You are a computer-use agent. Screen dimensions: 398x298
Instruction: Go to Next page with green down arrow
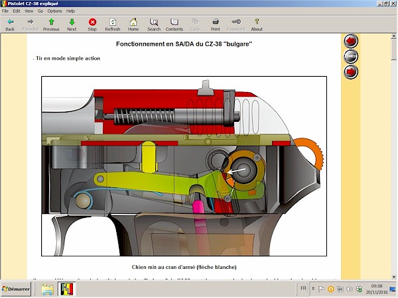72,25
